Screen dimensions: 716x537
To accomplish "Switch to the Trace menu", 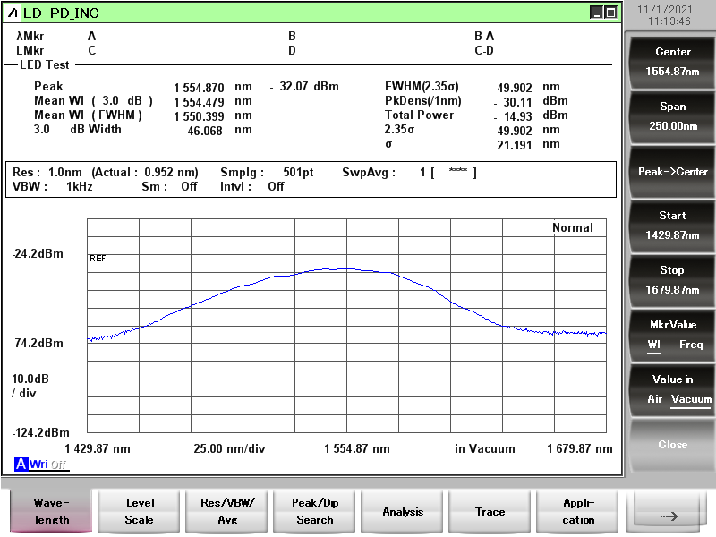I will click(490, 511).
